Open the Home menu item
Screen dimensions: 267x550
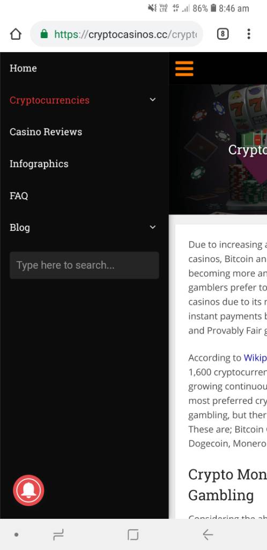(x=23, y=68)
